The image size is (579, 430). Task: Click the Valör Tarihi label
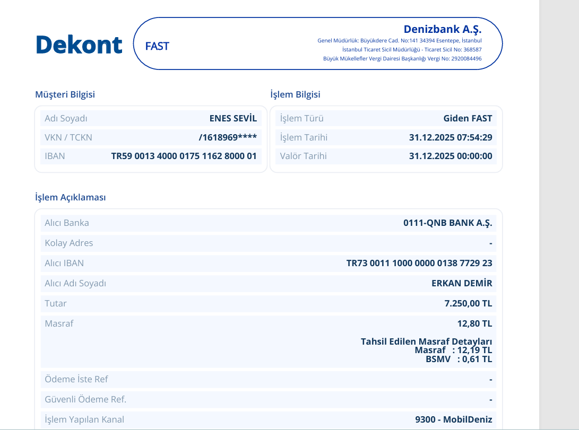(303, 156)
